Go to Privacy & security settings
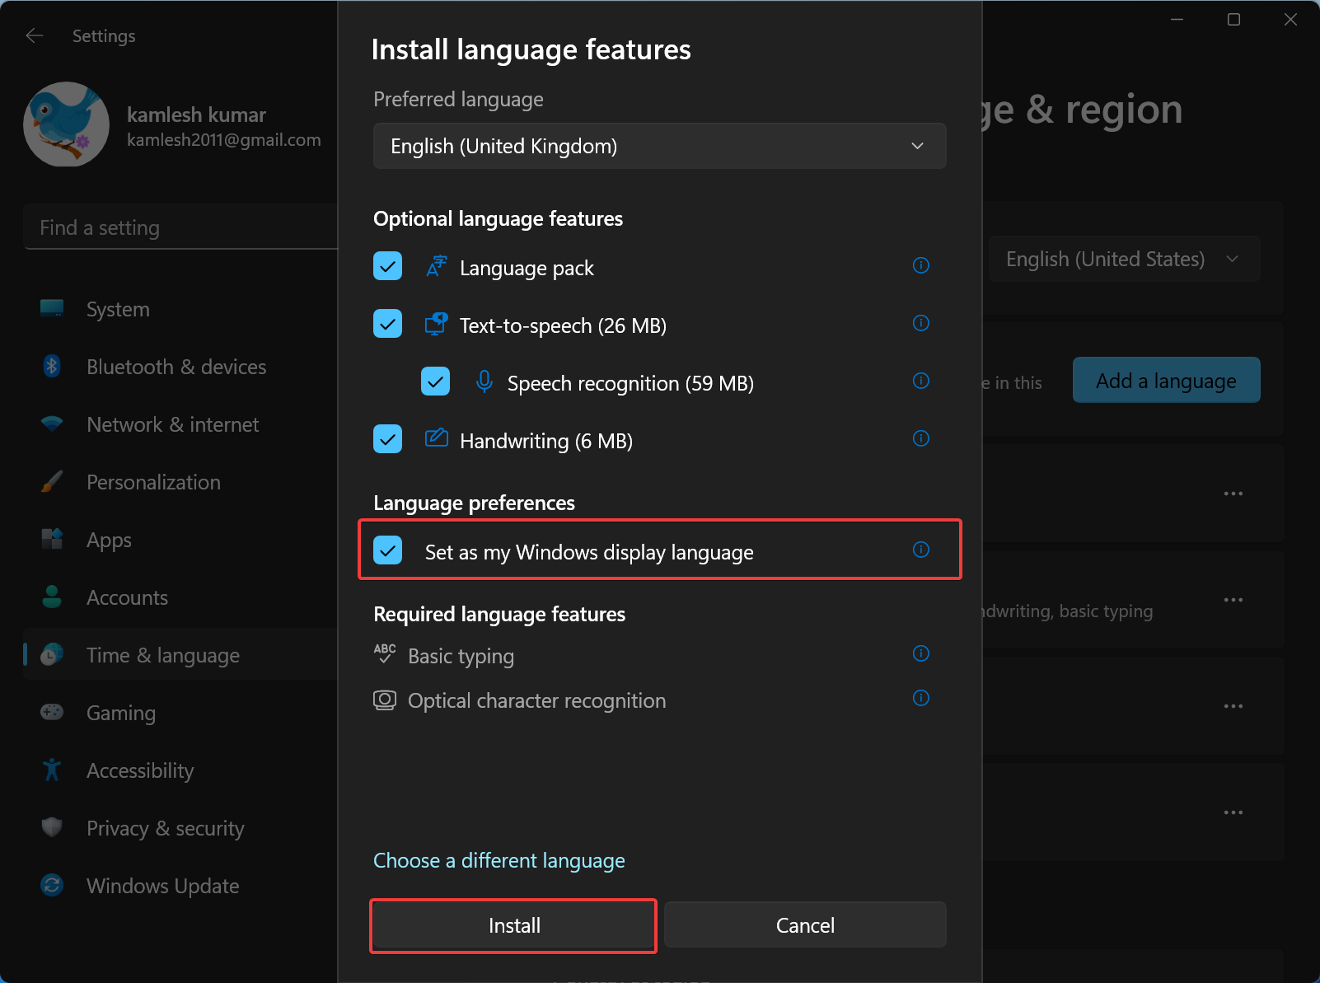Viewport: 1320px width, 983px height. point(181,828)
